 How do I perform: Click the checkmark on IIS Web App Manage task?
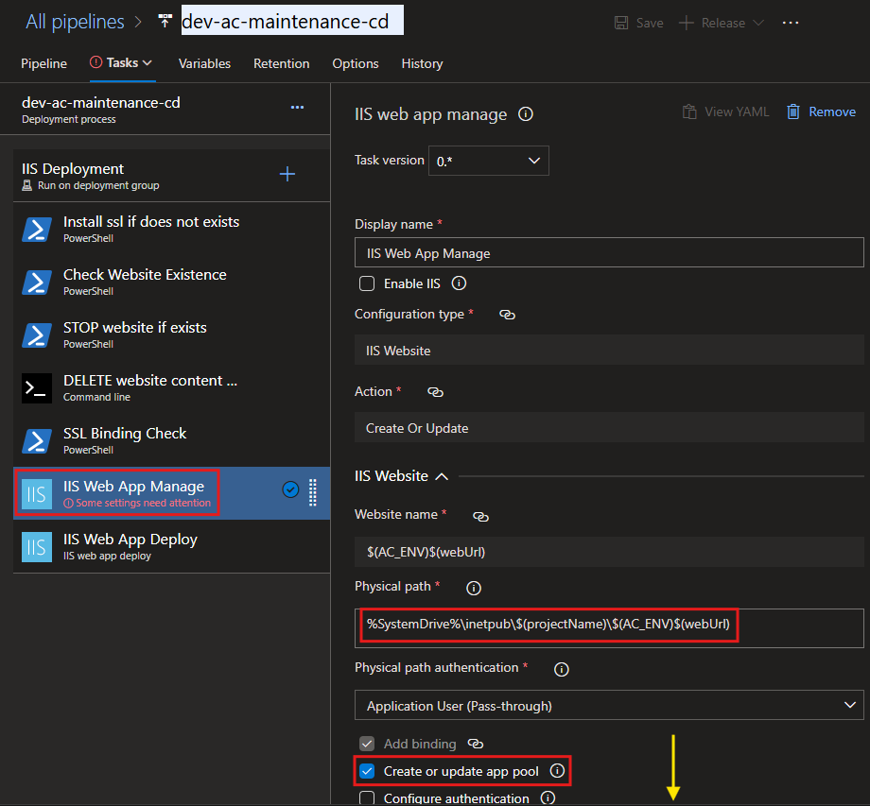click(290, 489)
